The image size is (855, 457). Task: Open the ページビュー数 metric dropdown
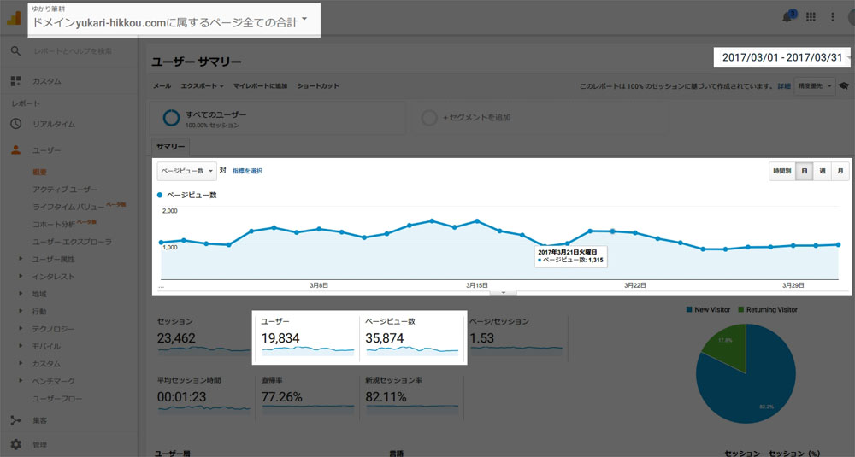[186, 171]
